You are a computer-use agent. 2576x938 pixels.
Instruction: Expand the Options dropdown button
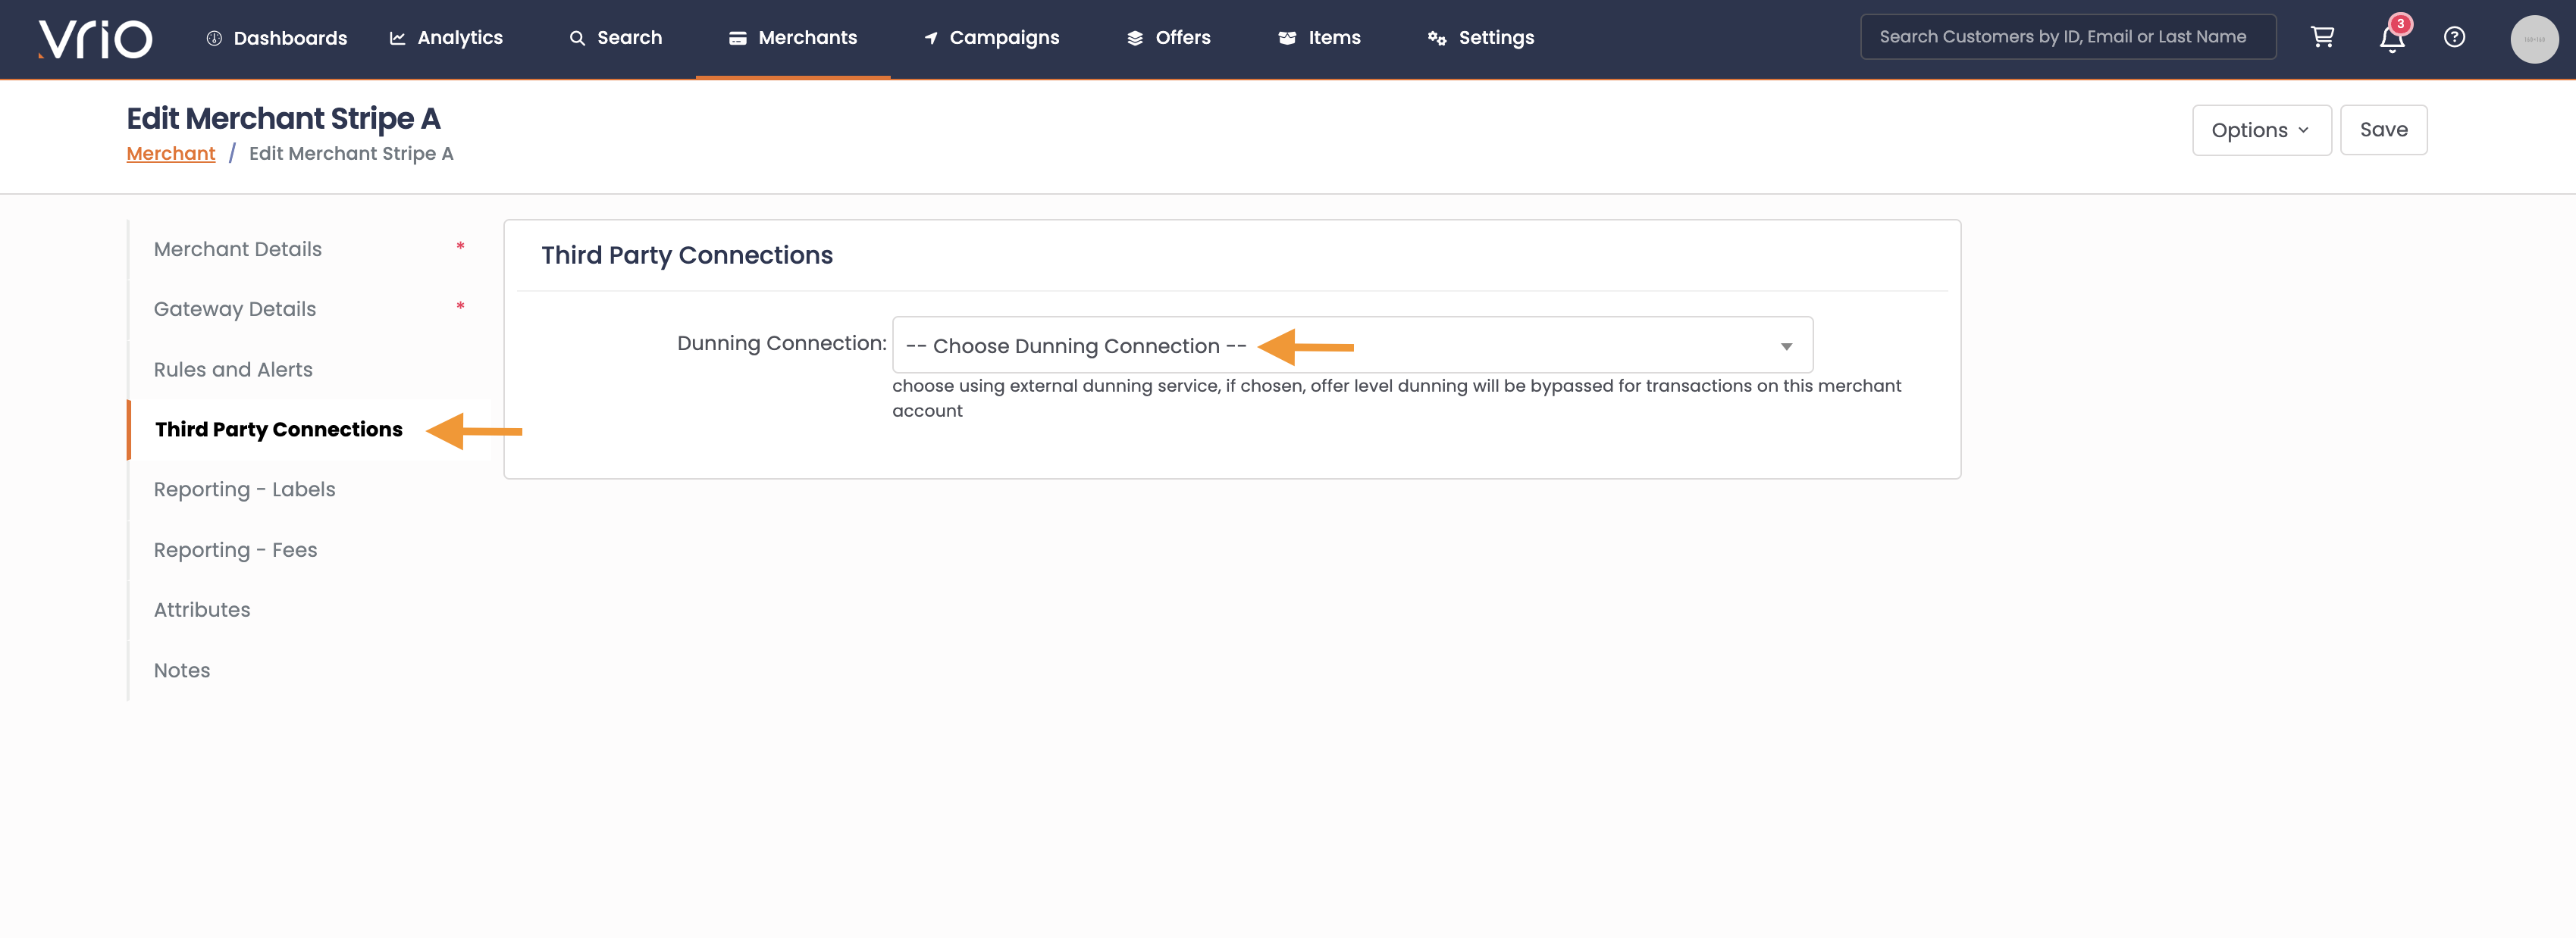coord(2261,130)
